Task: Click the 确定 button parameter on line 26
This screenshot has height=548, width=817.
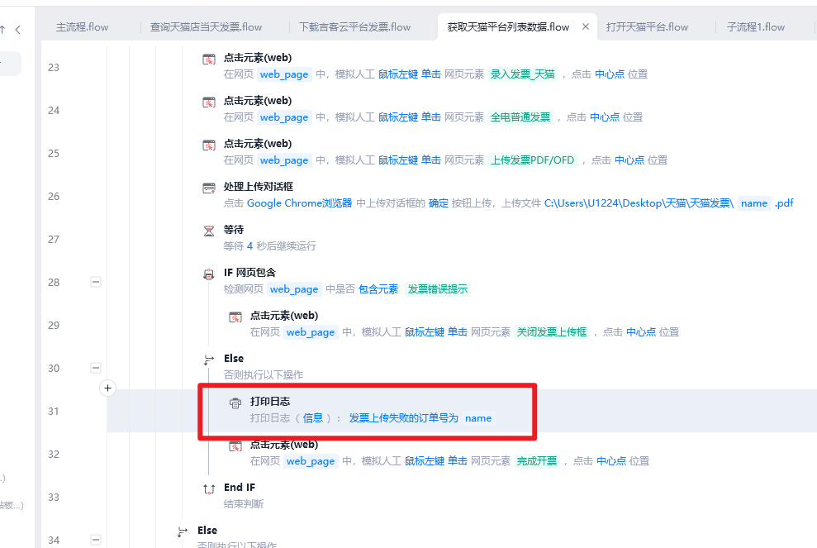Action: coord(438,203)
